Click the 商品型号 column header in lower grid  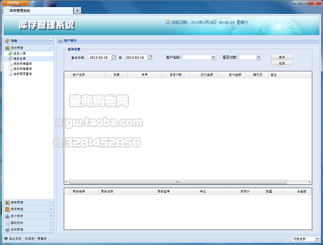pos(177,191)
